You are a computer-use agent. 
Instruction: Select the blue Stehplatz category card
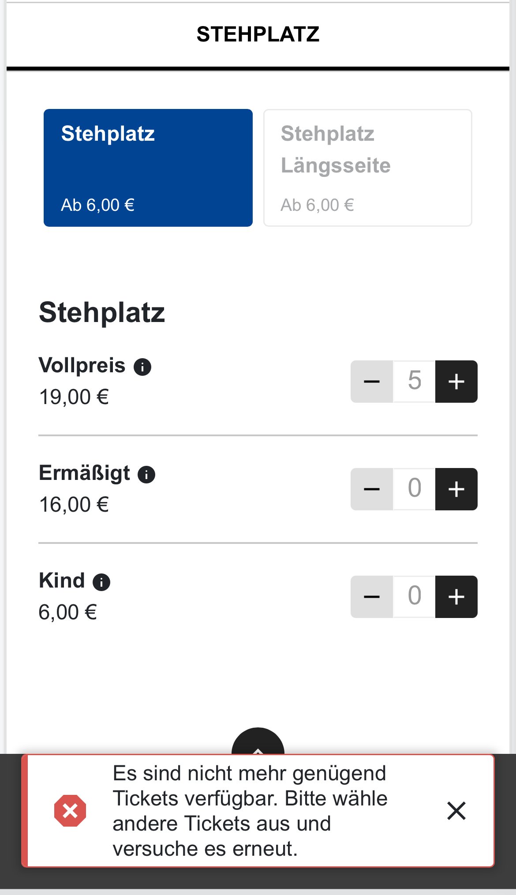[x=148, y=168]
